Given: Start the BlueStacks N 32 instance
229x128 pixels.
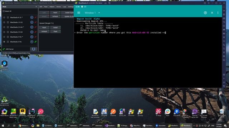Looking at the screenshot, I should coord(32,17).
